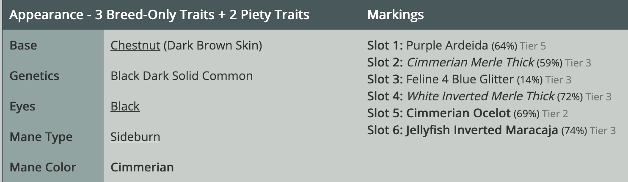Select Black Dark Solid Common genetics text
The width and height of the screenshot is (628, 182).
(182, 76)
